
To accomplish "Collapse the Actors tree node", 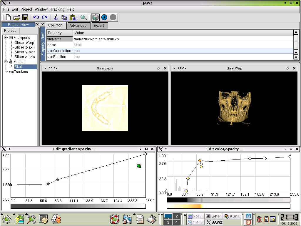I will pyautogui.click(x=6, y=62).
